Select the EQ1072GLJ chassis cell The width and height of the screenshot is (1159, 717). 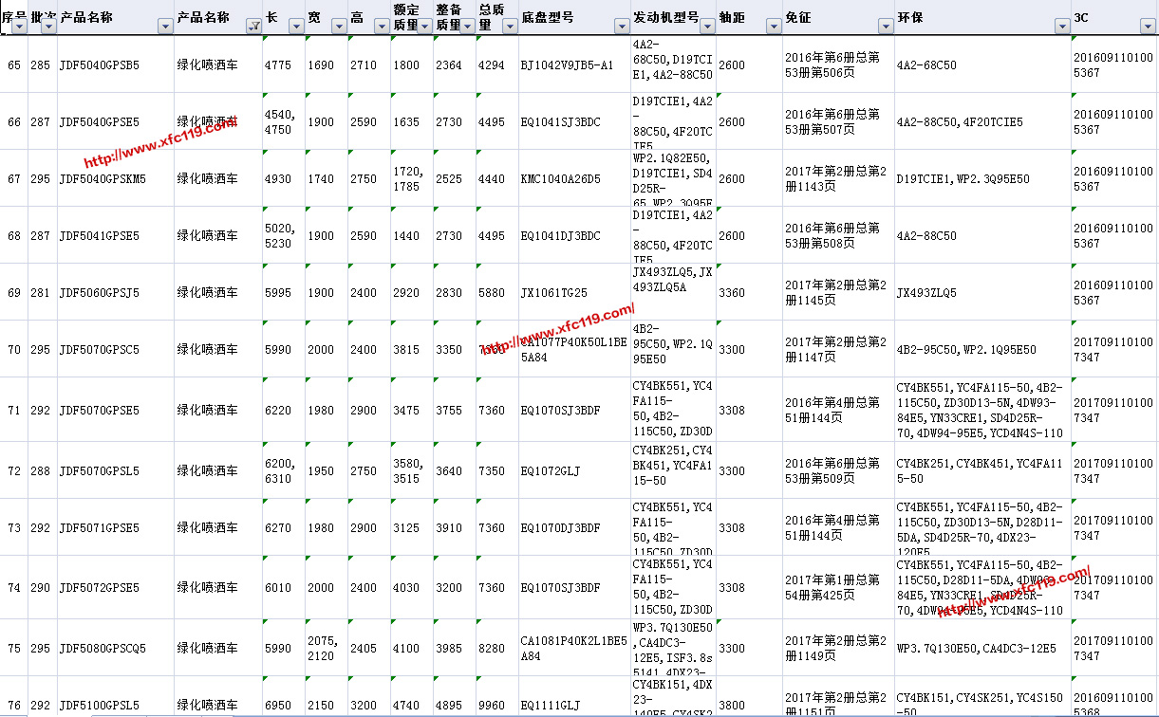click(550, 471)
